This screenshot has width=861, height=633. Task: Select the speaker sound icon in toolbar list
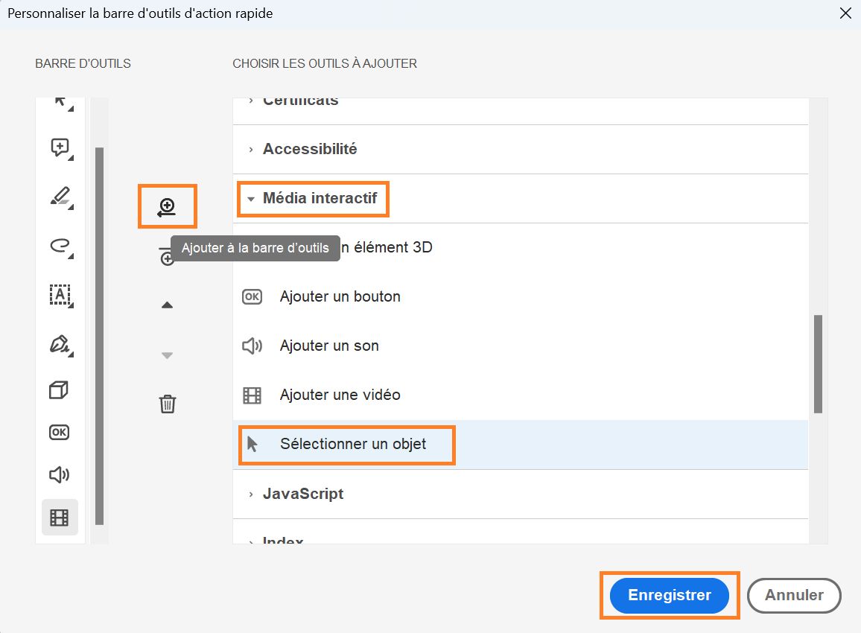(x=60, y=474)
